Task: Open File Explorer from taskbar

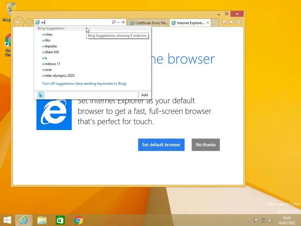Action: (x=42, y=220)
